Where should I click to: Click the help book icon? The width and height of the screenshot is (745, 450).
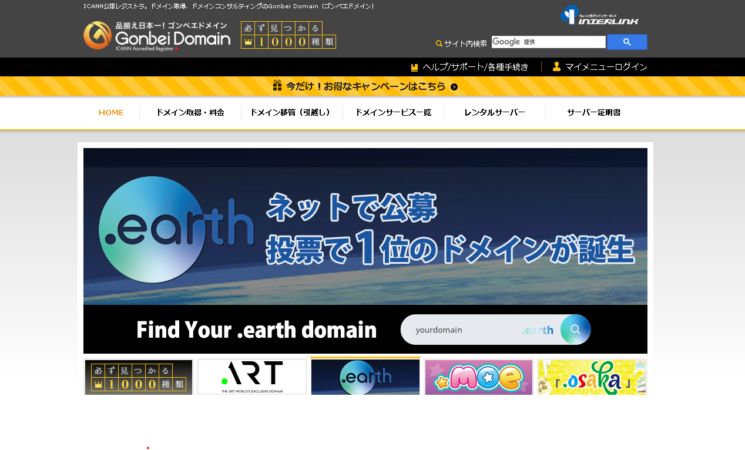[x=414, y=68]
